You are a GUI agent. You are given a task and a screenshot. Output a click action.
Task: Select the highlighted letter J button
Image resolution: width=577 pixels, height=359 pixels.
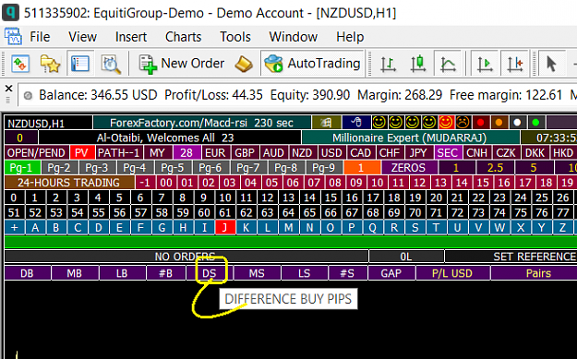(x=225, y=228)
